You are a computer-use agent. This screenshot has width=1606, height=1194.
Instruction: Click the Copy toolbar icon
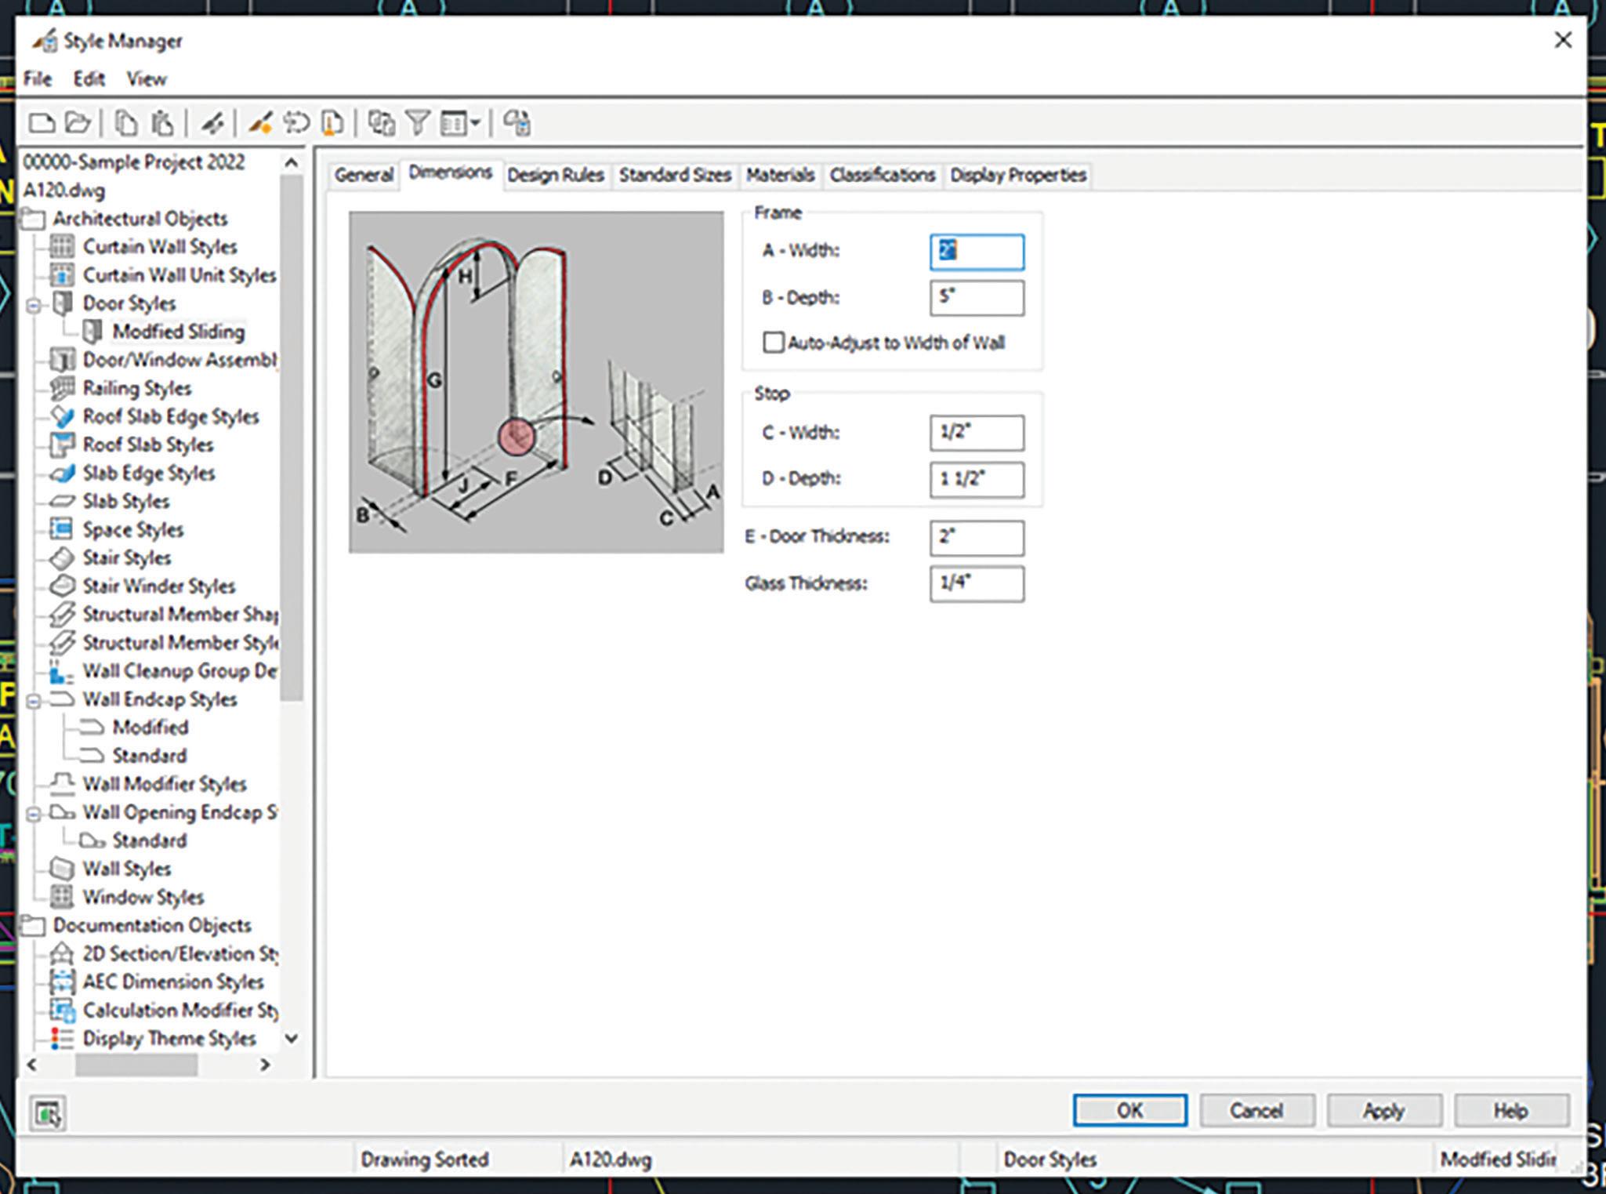coord(126,123)
